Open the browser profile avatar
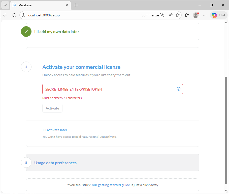229x194 pixels. click(x=196, y=15)
